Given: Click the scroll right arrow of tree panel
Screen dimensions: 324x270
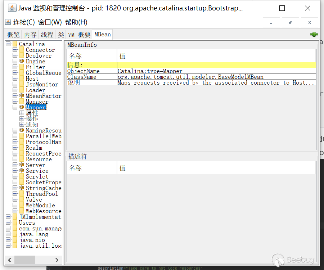Looking at the screenshot, I should click(x=57, y=260).
